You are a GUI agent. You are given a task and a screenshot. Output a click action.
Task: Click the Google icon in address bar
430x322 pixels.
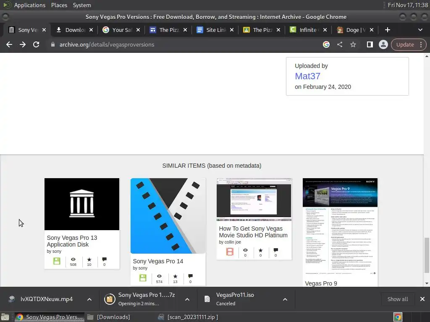326,44
